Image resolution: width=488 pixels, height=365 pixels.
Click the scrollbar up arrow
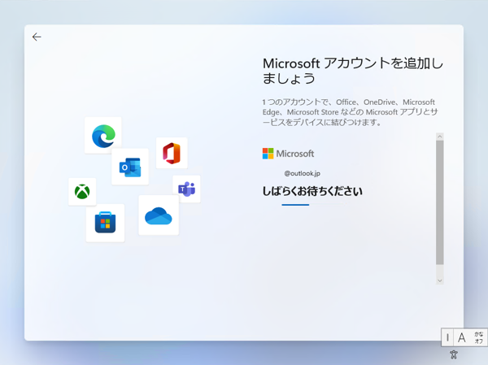click(440, 137)
